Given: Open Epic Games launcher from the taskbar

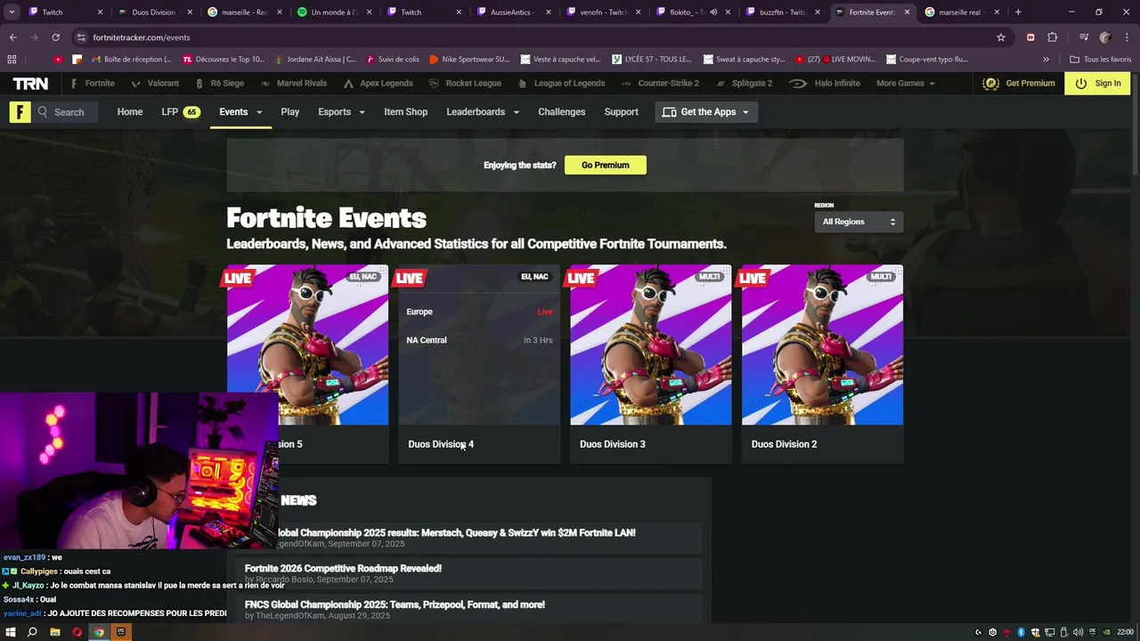Looking at the screenshot, I should [121, 632].
